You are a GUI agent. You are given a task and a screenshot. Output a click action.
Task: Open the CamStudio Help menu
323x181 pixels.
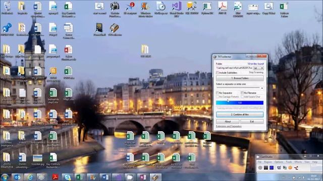click(x=314, y=162)
